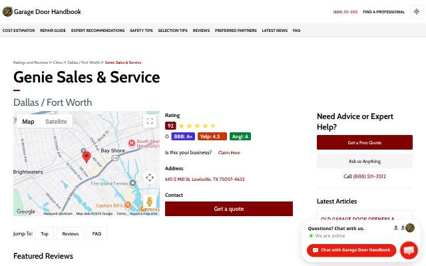This screenshot has height=266, width=426.
Task: Open the round red chat bubble icon
Action: point(409,250)
